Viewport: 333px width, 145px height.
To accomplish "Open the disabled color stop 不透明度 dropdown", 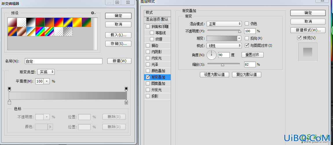I will (47, 117).
